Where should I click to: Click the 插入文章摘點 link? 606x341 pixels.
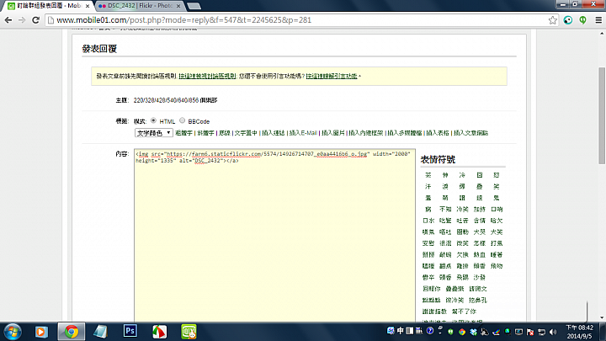coord(470,133)
